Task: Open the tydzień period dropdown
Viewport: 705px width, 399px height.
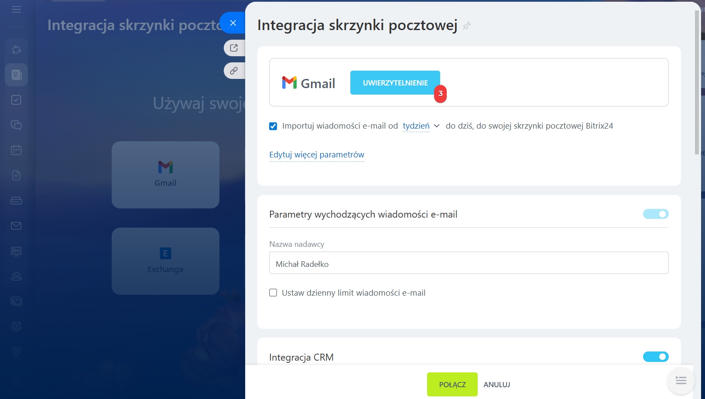Action: [421, 126]
